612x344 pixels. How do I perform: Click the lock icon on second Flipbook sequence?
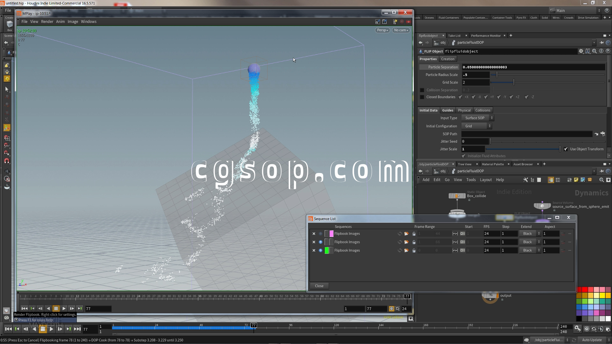414,242
